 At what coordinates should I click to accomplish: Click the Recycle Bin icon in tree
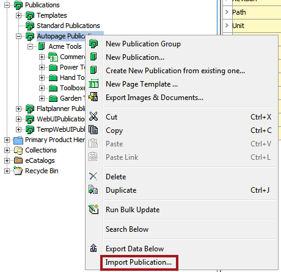pyautogui.click(x=18, y=171)
